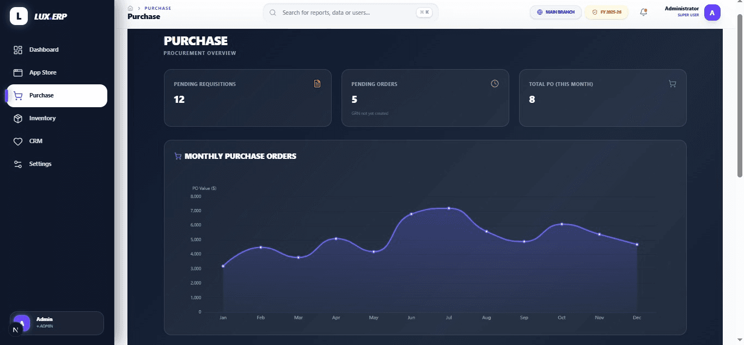Click the Feb data point on chart
Screen dimensions: 744x345
click(x=261, y=247)
